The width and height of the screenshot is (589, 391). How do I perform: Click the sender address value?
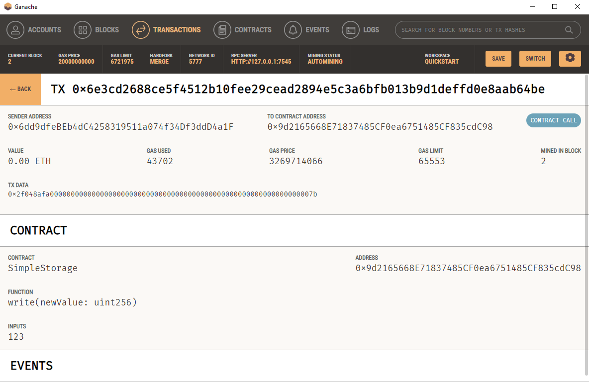pyautogui.click(x=120, y=127)
